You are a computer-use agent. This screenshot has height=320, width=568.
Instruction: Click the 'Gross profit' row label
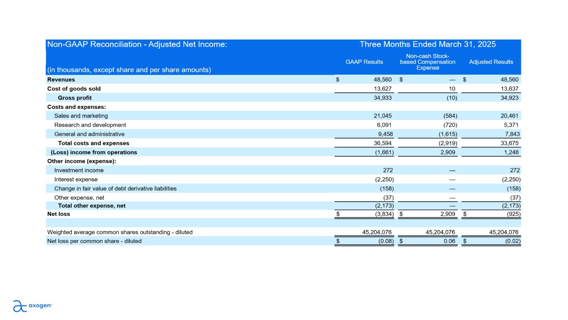click(74, 98)
